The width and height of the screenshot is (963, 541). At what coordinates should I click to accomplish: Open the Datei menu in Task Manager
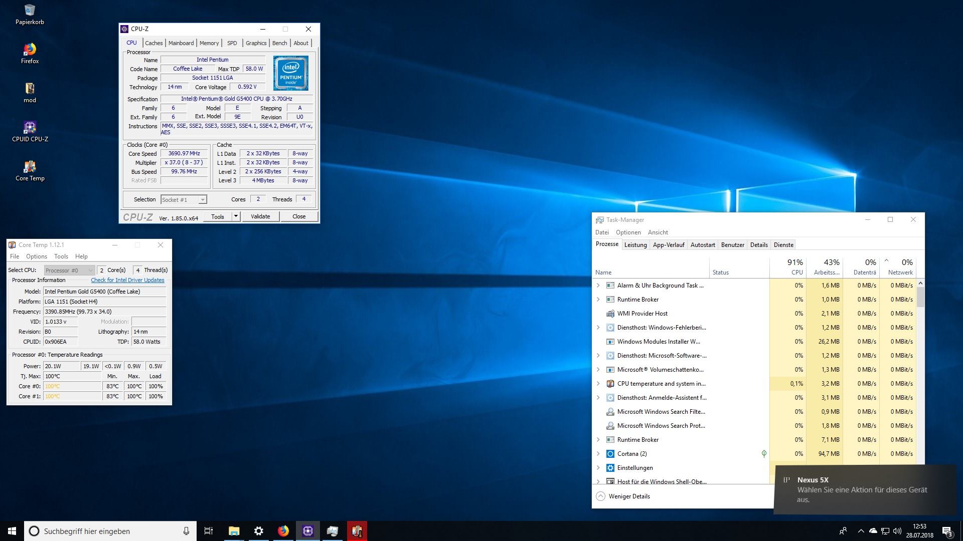602,232
